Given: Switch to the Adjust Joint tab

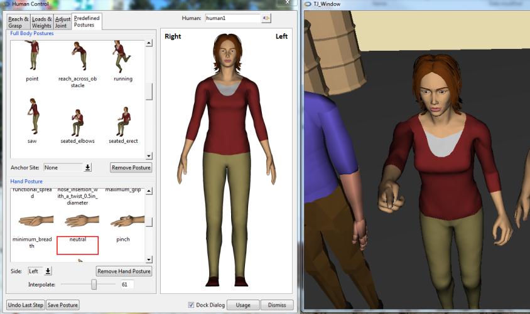Looking at the screenshot, I should tap(63, 22).
